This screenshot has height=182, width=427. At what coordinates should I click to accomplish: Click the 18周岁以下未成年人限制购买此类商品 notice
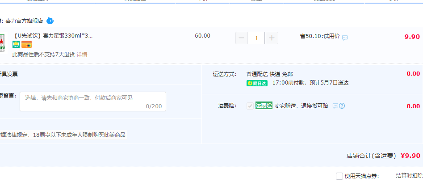click(79, 135)
